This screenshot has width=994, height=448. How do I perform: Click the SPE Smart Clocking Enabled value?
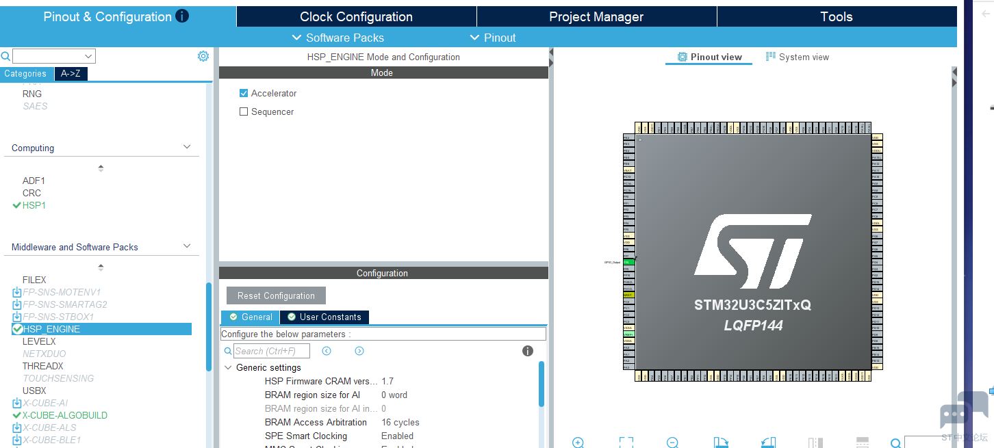point(397,436)
